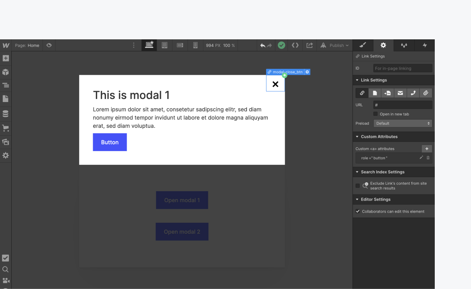The height and width of the screenshot is (289, 471).
Task: Open the Ecommerce cart panel
Action: pyautogui.click(x=6, y=128)
